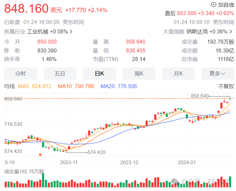Click the 858.640 high price marker
The width and height of the screenshot is (236, 191).
(x=200, y=96)
